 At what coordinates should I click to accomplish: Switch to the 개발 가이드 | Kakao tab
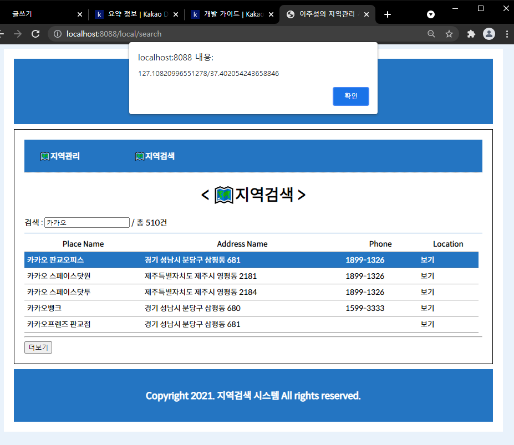coord(234,14)
